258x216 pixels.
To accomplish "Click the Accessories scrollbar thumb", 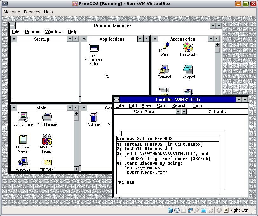I will [217, 50].
